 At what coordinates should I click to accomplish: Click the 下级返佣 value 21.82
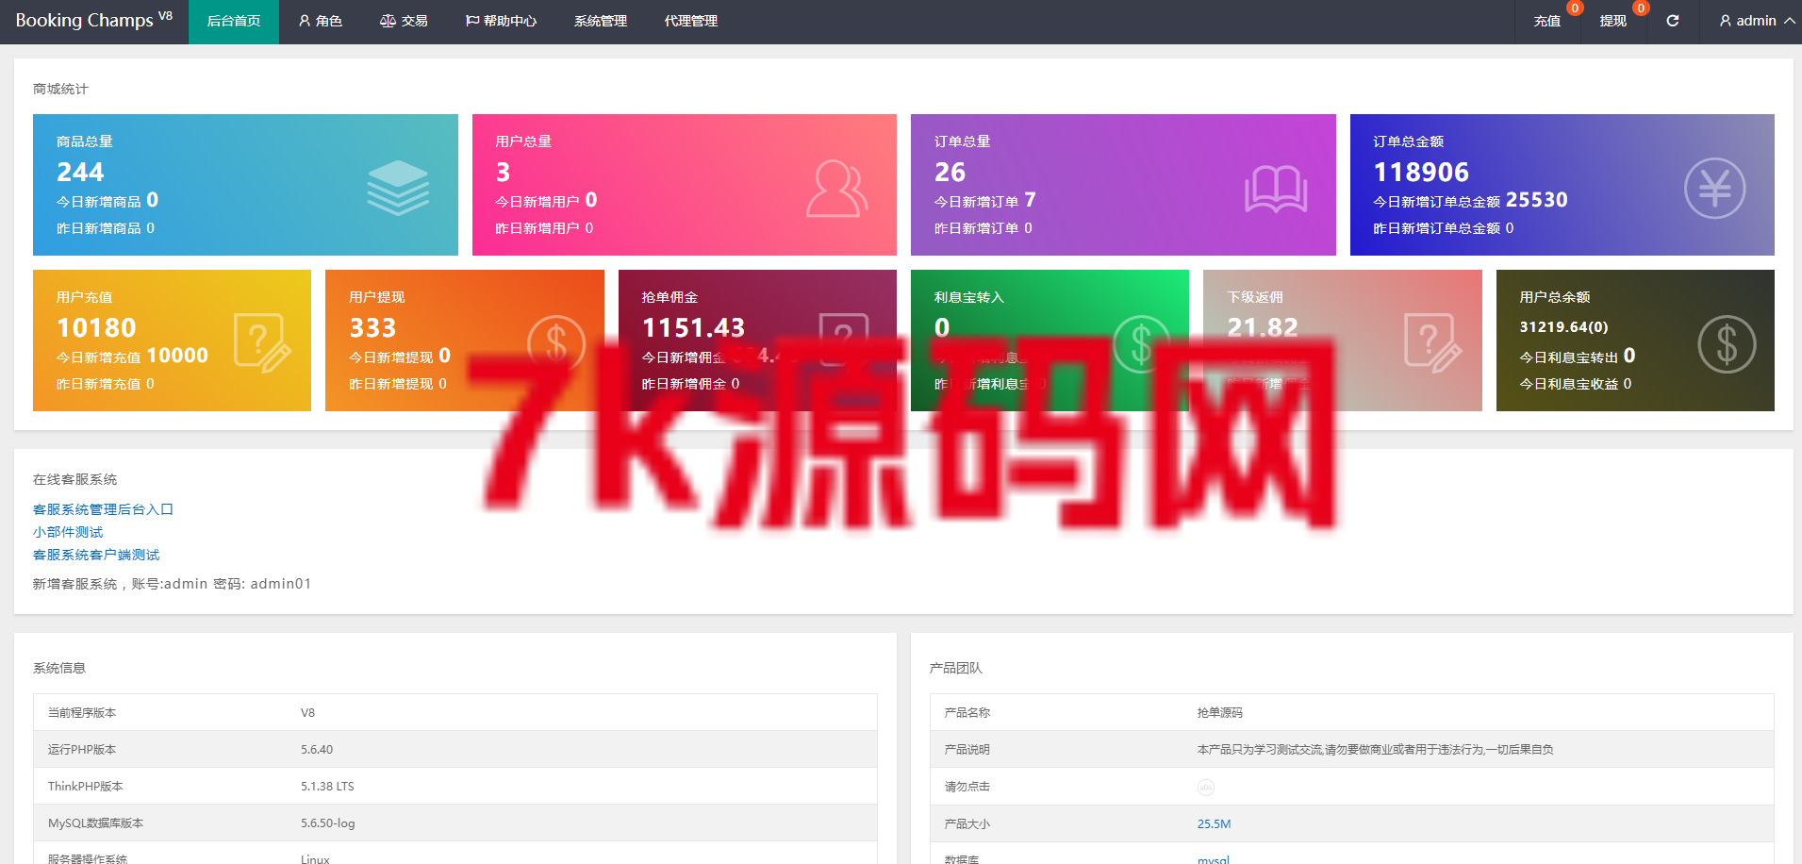[1262, 327]
